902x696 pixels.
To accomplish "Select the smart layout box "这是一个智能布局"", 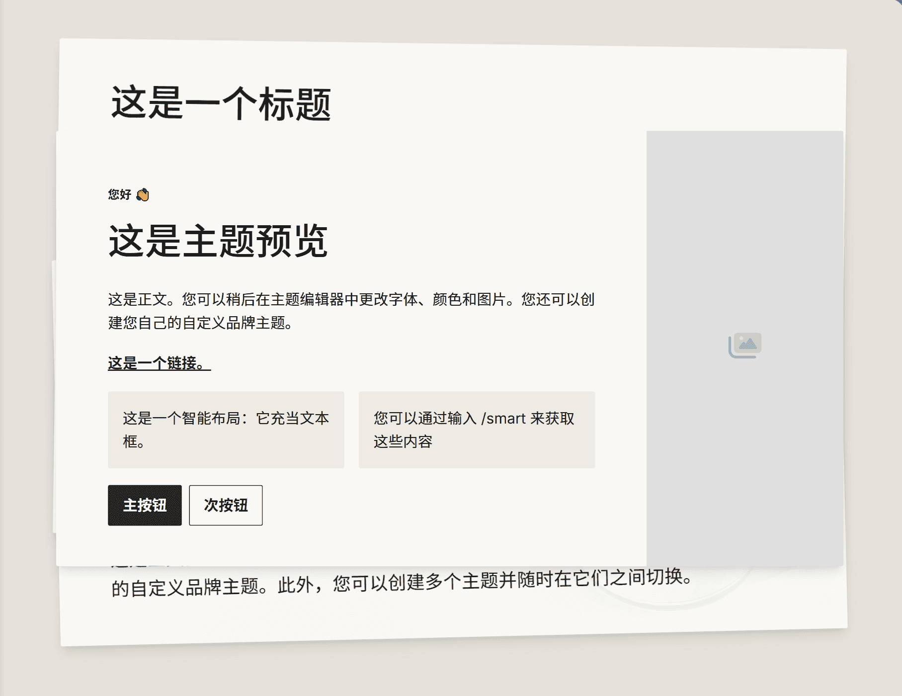I will point(226,430).
